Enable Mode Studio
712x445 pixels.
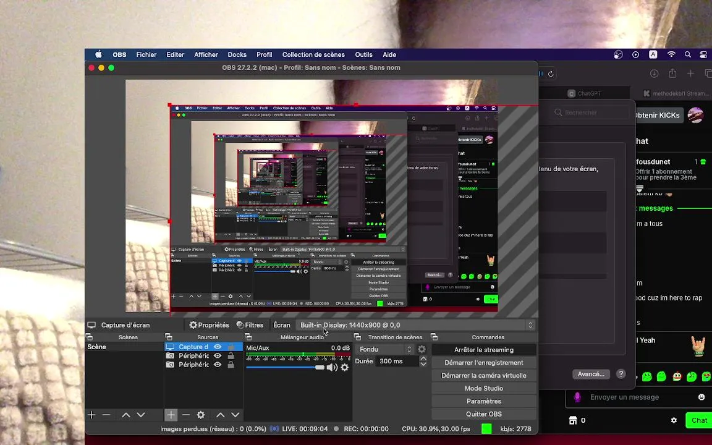point(484,388)
